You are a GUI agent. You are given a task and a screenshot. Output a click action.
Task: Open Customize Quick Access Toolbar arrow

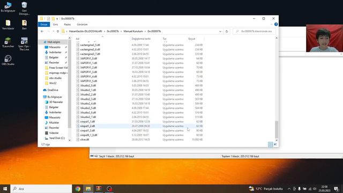click(x=57, y=19)
